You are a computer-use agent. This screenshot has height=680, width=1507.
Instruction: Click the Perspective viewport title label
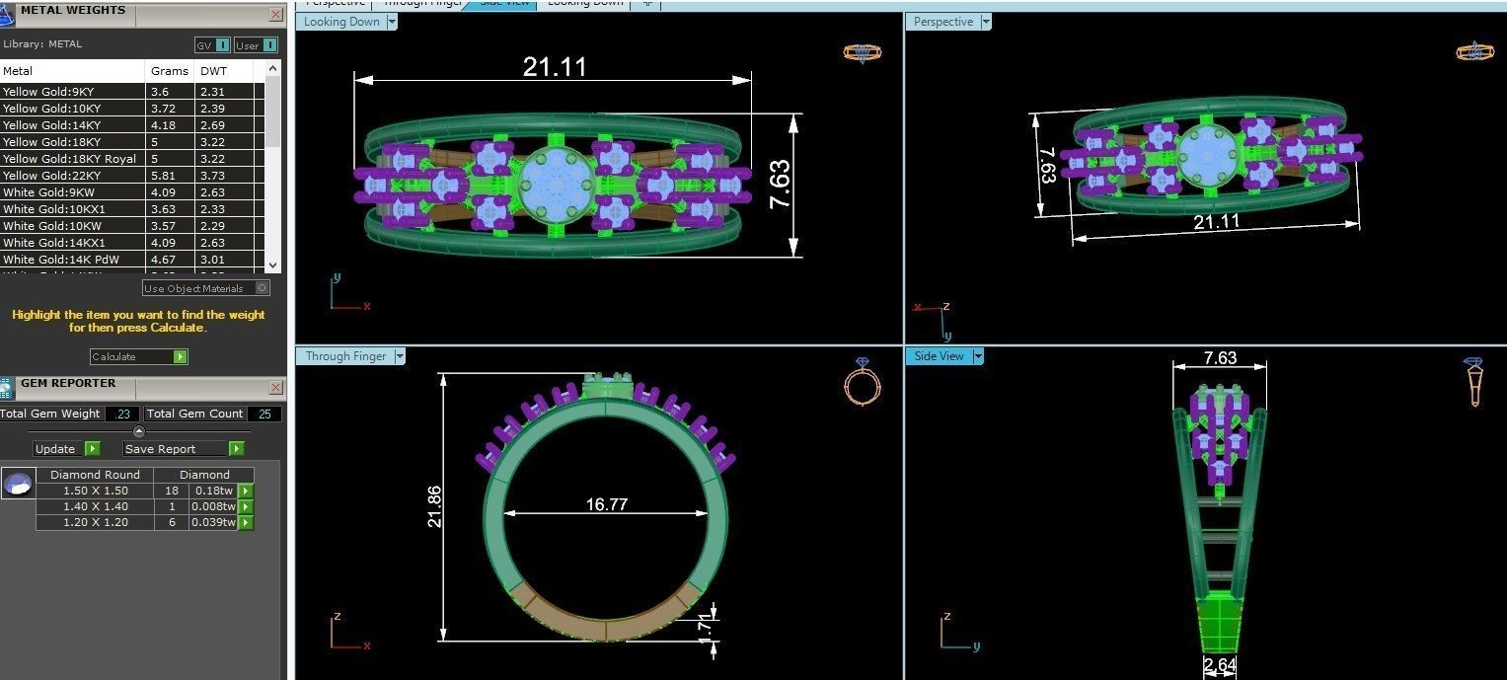coord(943,22)
